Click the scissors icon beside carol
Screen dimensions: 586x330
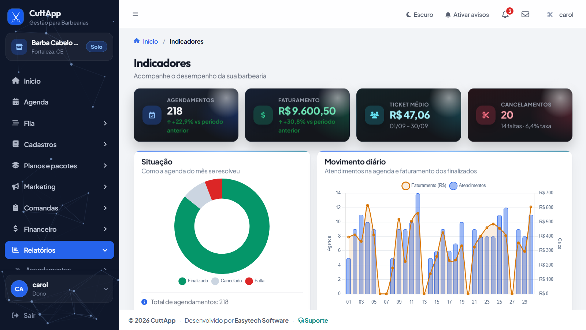coord(550,15)
